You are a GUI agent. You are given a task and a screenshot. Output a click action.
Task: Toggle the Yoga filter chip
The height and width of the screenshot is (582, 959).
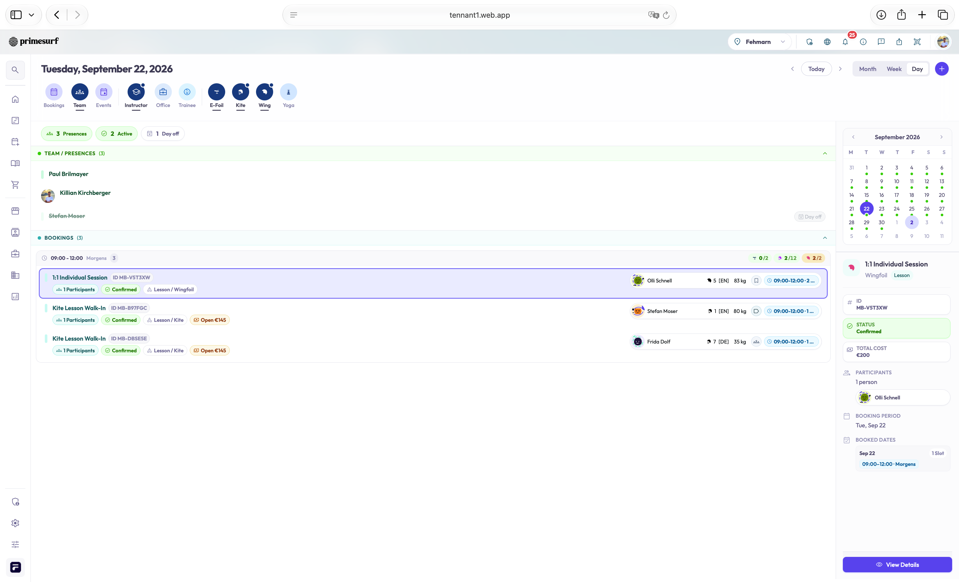(x=288, y=96)
